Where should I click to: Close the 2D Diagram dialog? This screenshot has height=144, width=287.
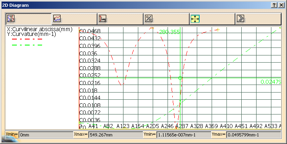point(281,5)
